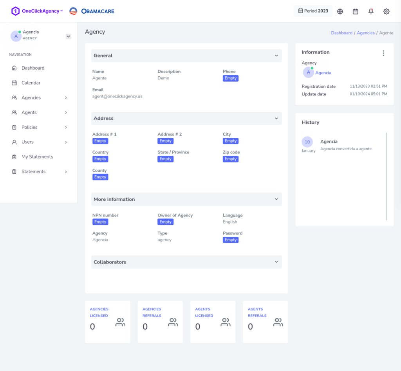Collapse the Address section

tap(276, 118)
